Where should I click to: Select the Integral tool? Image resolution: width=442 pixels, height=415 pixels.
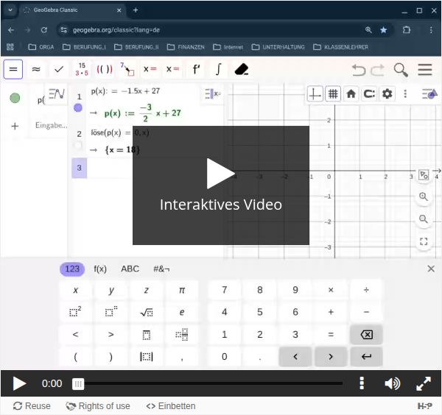(219, 69)
